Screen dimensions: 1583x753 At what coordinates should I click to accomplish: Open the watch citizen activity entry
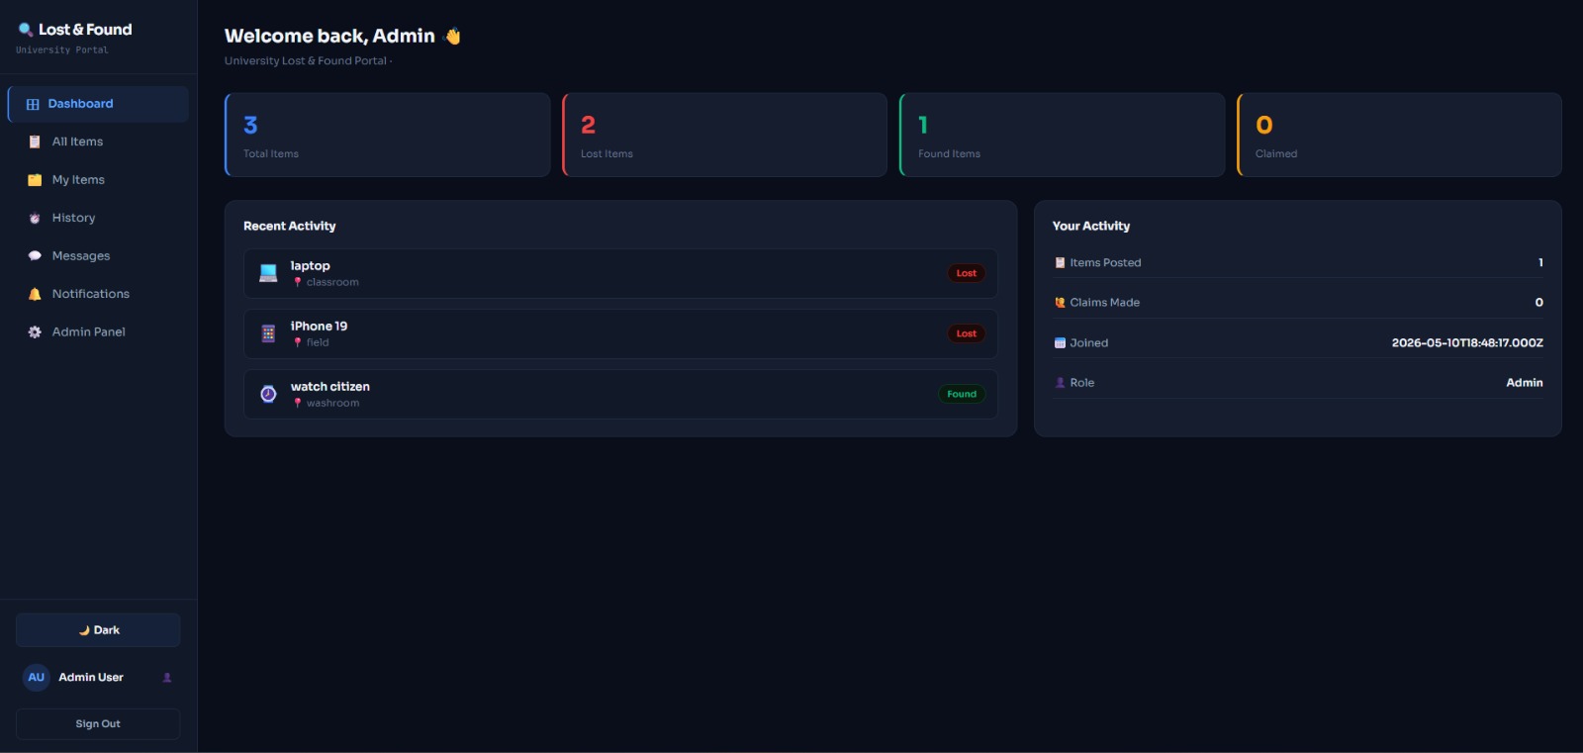(620, 394)
